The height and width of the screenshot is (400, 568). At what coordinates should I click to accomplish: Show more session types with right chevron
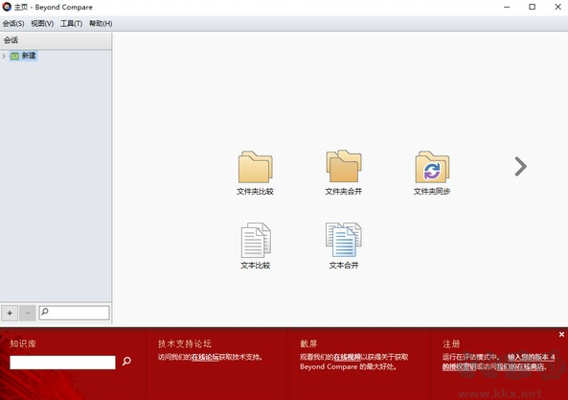[x=520, y=167]
